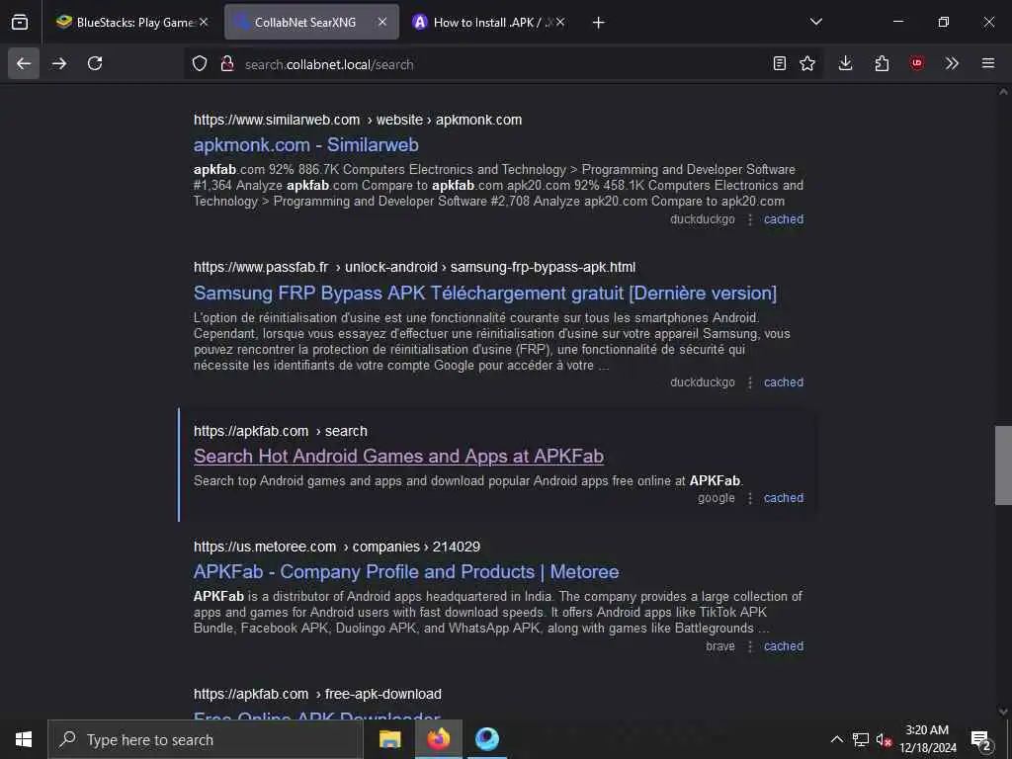Toggle reader view icon
Screen dimensions: 1012x759
(780, 63)
